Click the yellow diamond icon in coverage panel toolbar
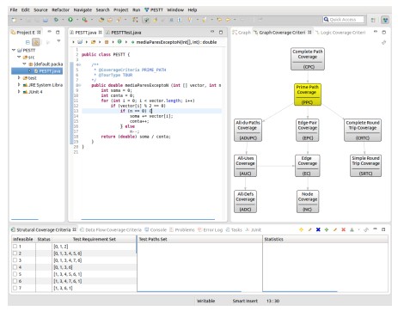Screen dimensions: 398x311 (301, 229)
